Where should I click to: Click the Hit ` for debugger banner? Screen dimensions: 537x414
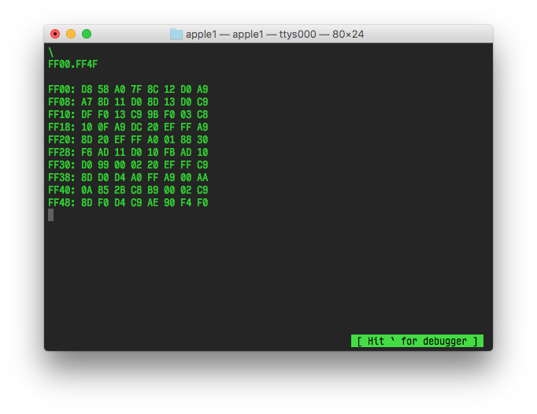pyautogui.click(x=417, y=341)
